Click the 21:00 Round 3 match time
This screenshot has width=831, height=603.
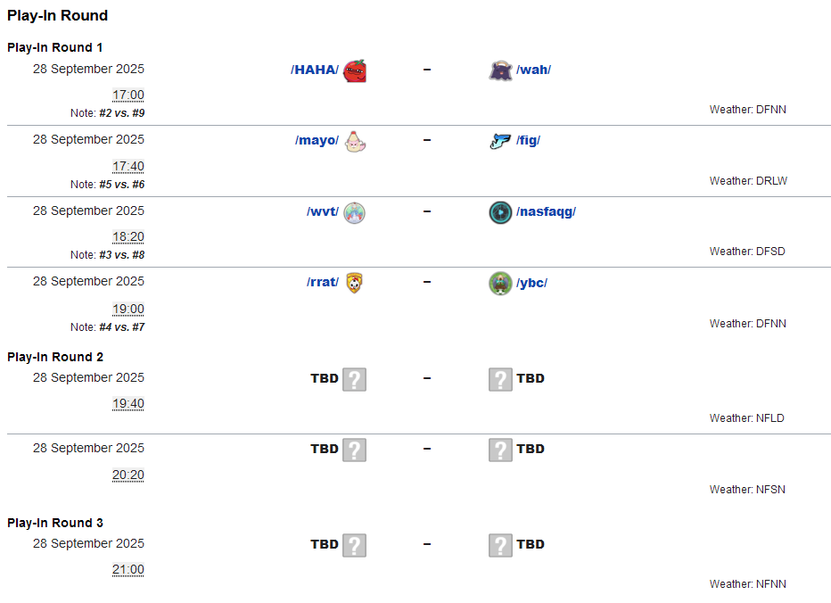click(x=128, y=570)
